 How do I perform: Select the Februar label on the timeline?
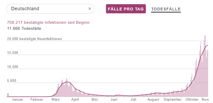pyautogui.click(x=37, y=100)
